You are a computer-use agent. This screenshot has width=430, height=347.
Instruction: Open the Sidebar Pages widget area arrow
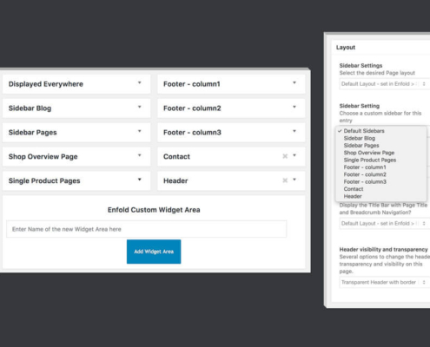[139, 131]
